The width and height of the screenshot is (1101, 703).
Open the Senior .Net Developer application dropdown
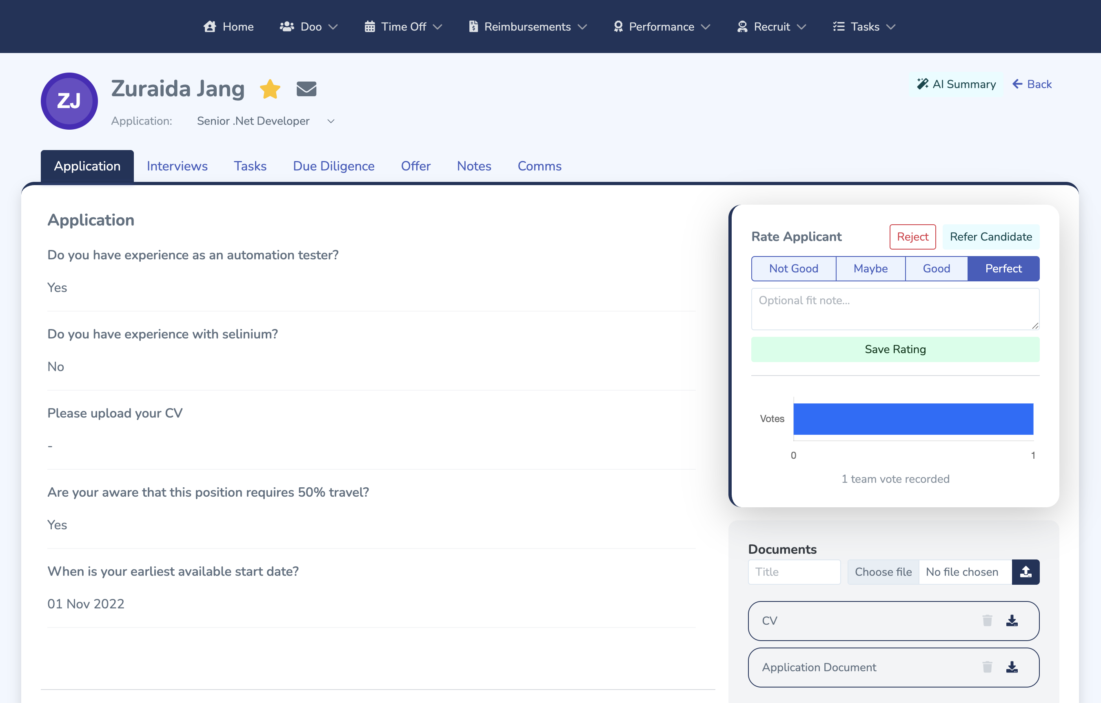tap(266, 121)
